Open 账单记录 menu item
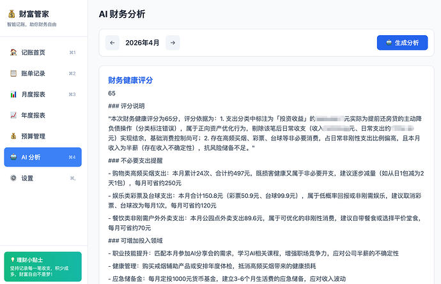The image size is (441, 284). click(43, 73)
